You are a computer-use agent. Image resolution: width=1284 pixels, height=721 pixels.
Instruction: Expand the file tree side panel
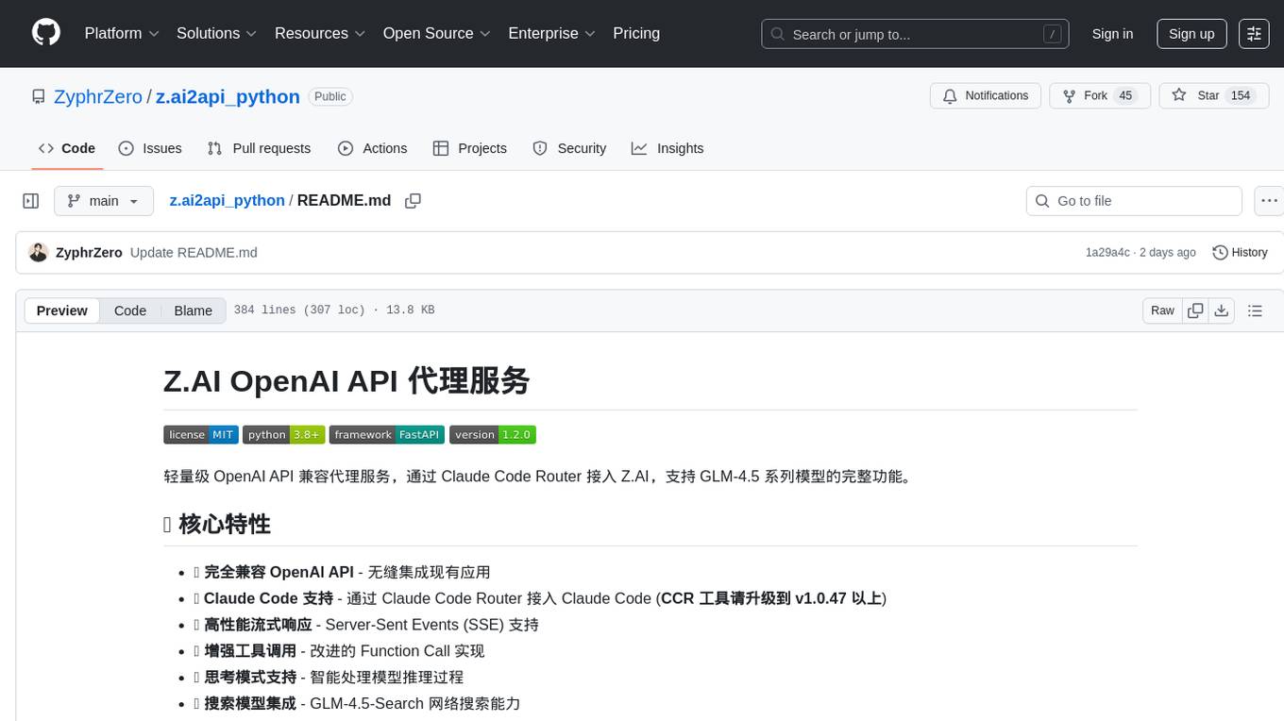(31, 201)
